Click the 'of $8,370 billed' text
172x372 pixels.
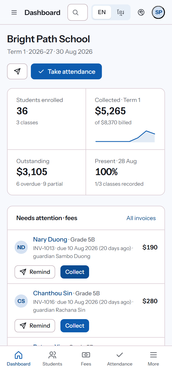113,123
